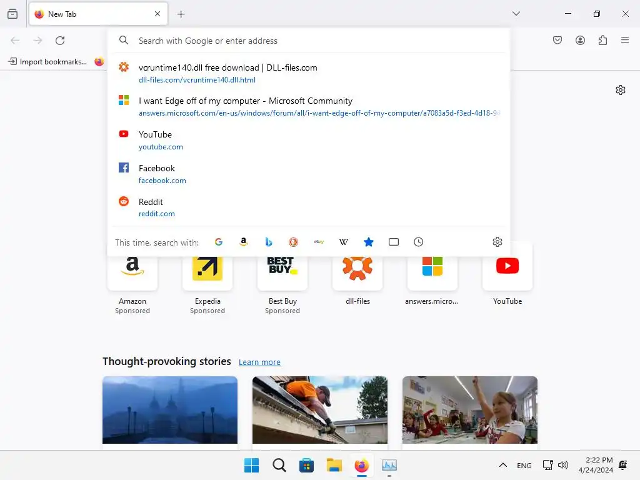Screen dimensions: 640x480
Task: Select the Reddit address suggestion
Action: pos(309,207)
